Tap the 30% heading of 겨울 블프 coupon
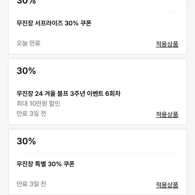The image size is (195, 195). coord(26,71)
